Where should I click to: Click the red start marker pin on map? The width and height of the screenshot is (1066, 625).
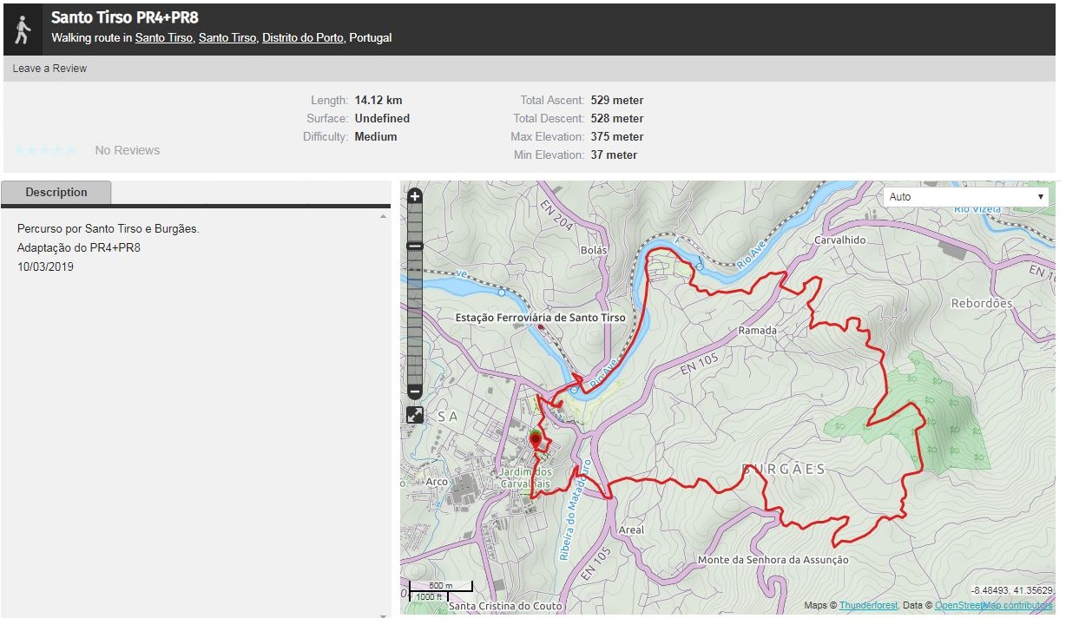pos(535,440)
